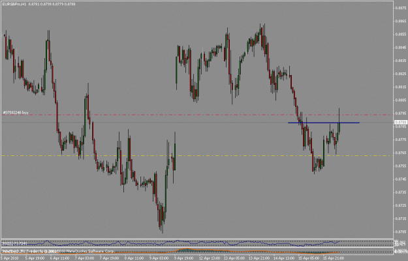Click the EURGBPm,H1 chart title
Viewport: 408px width, 261px height.
point(14,4)
